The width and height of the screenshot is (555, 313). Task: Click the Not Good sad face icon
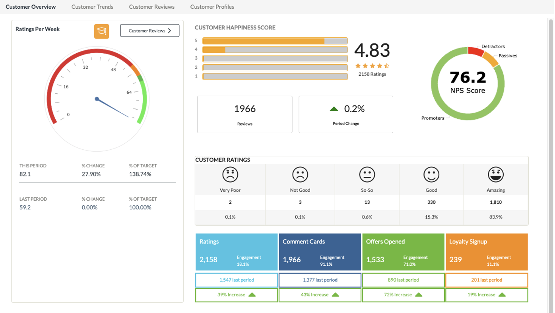(300, 174)
